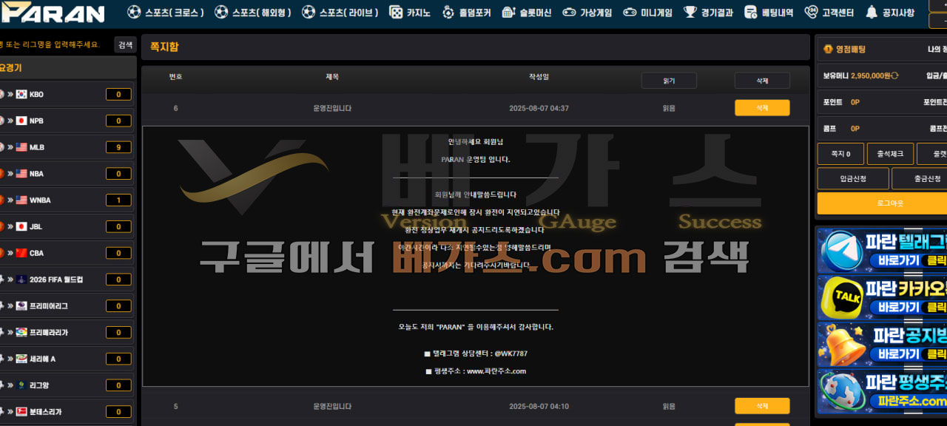Image resolution: width=947 pixels, height=426 pixels.
Task: Click the USA flag icon beside MLB
Action: click(21, 147)
